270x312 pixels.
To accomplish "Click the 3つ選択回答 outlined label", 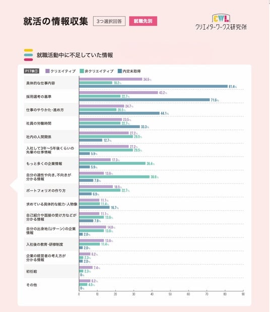I will (109, 21).
